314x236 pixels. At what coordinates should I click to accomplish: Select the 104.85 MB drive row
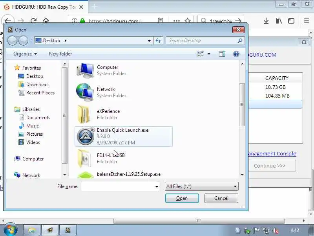tap(276, 96)
